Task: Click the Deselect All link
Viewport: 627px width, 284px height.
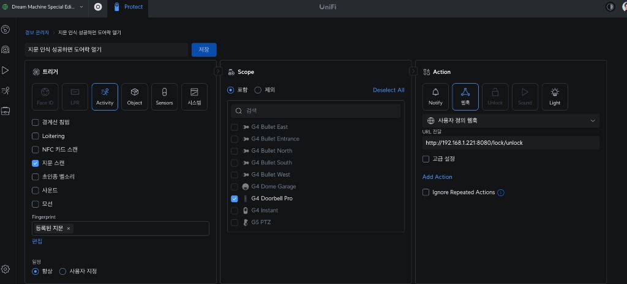Action: coord(388,90)
